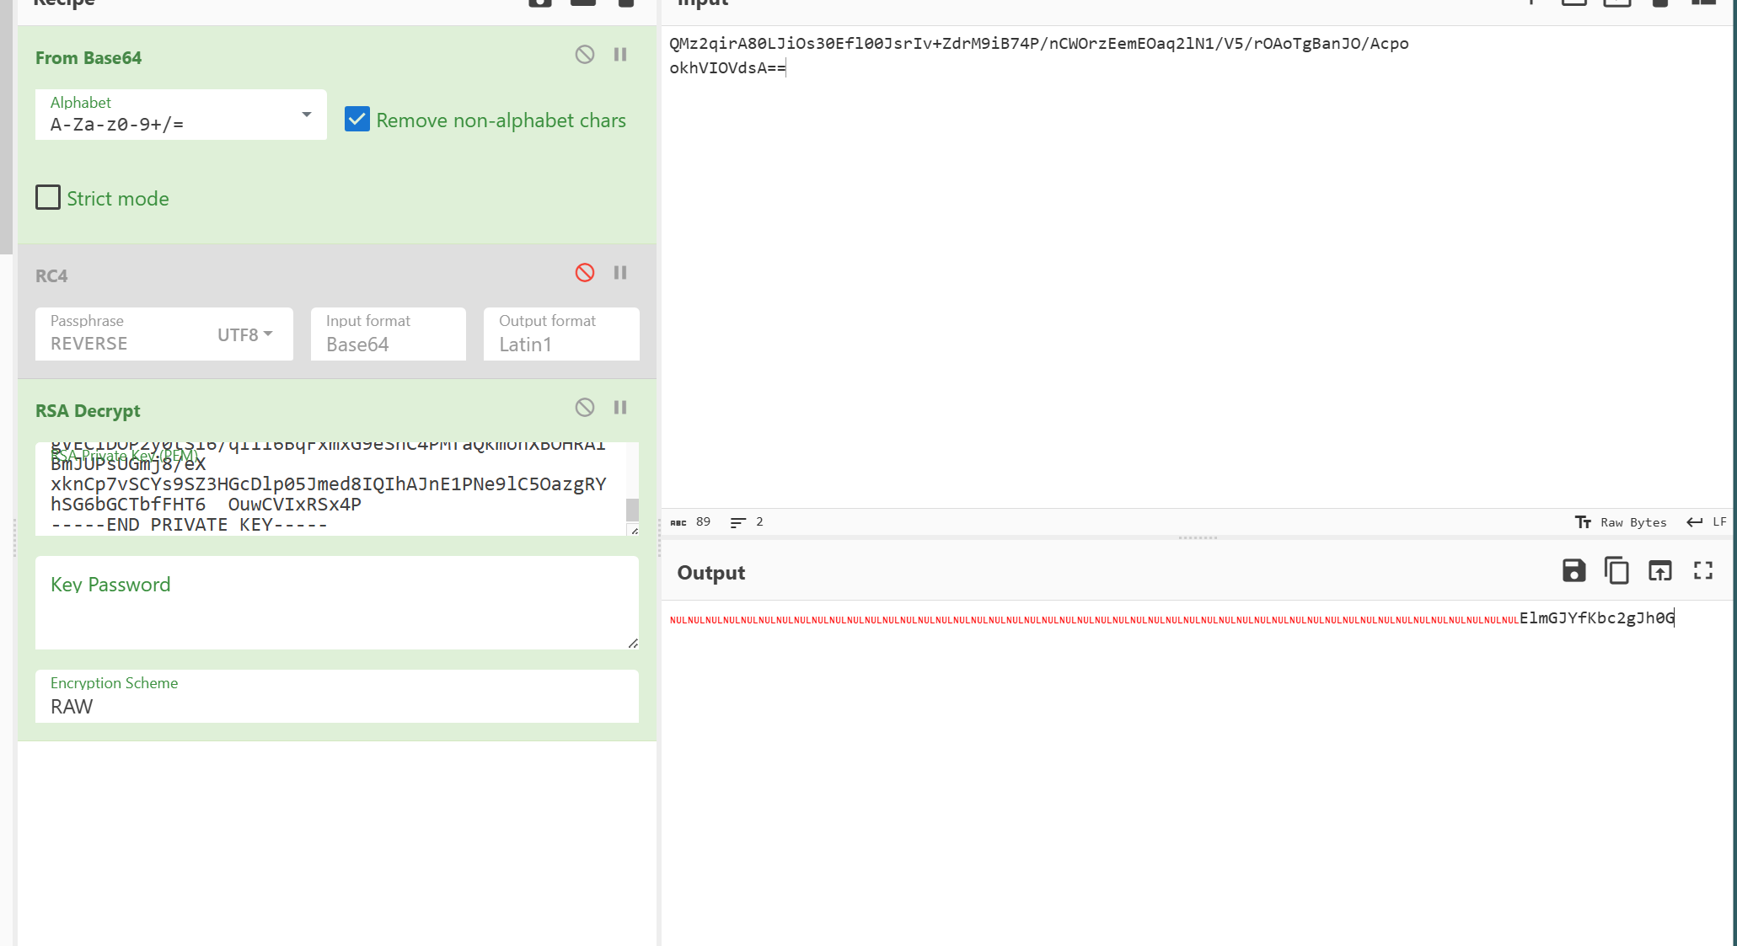Viewport: 1737px width, 946px height.
Task: Disable the RSA Decrypt operation
Action: [584, 408]
